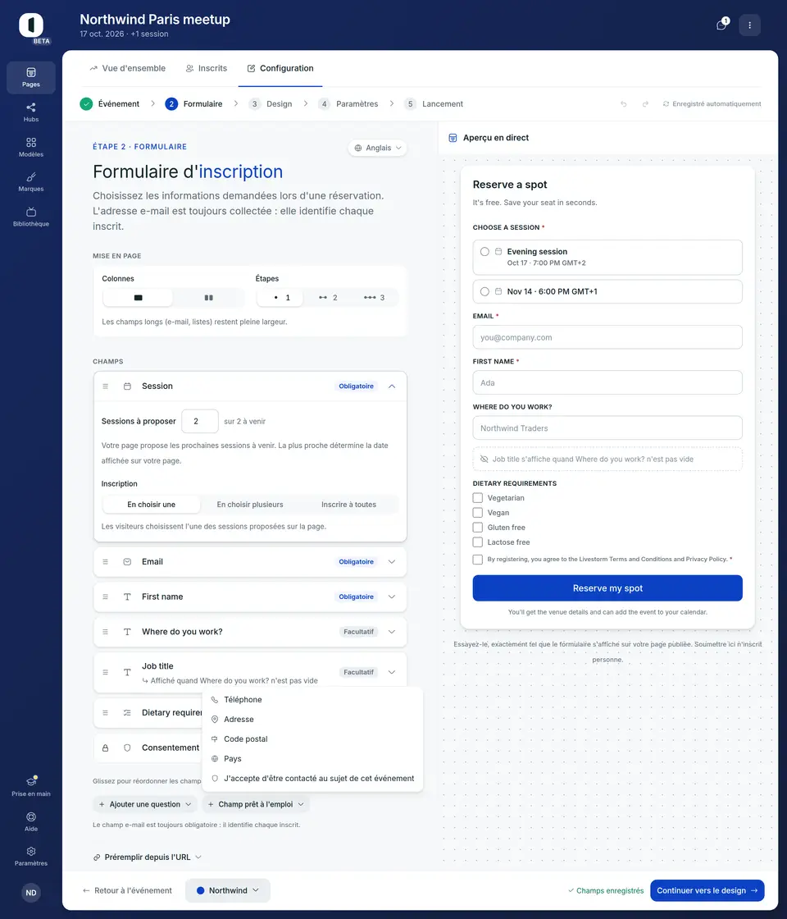Click the Sessions à proposer number field

click(x=200, y=422)
